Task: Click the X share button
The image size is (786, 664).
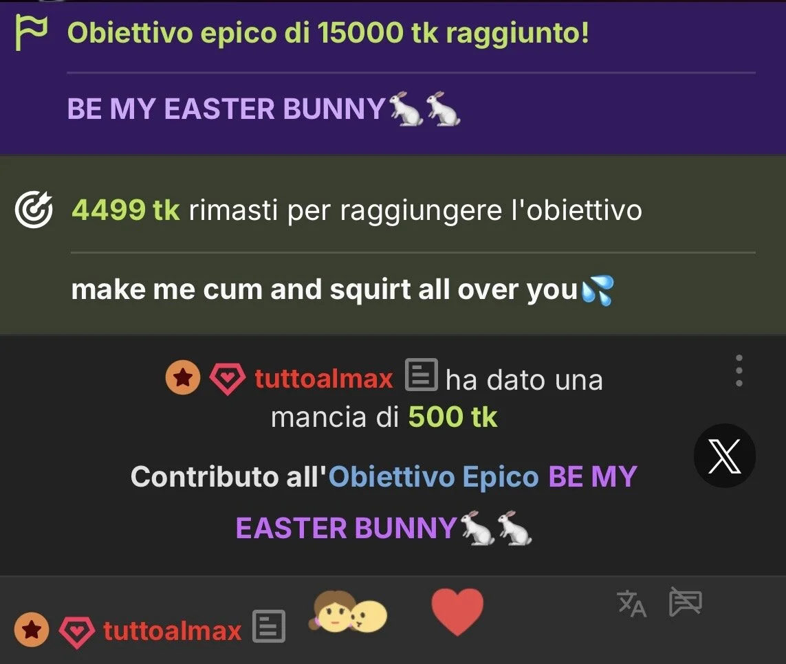Action: point(724,456)
